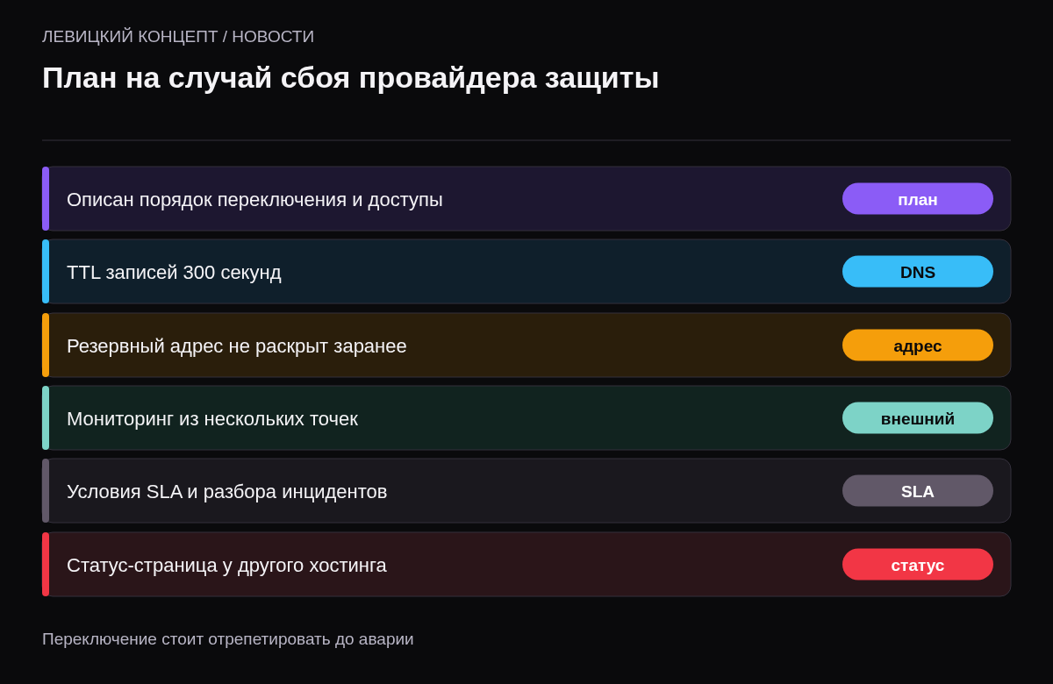Select row 'Описан порядок переключения и доступы'
Screen dimensions: 1053x684
(x=526, y=199)
